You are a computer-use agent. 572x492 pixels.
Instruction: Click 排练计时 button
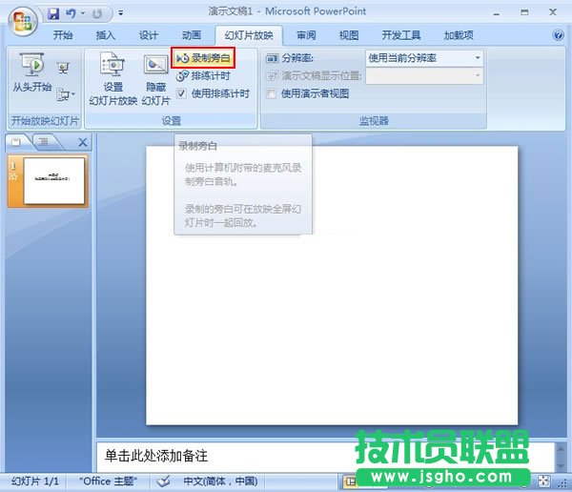(203, 76)
